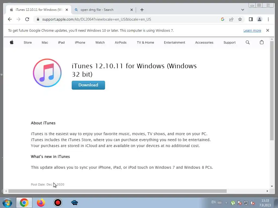Click the red record taskbar icon
Image resolution: width=278 pixels, height=208 pixels.
58,203
